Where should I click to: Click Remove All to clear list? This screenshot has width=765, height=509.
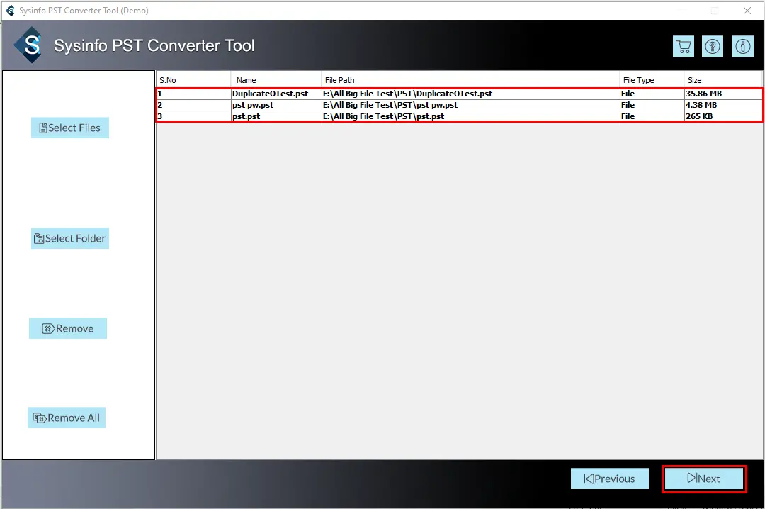(67, 418)
